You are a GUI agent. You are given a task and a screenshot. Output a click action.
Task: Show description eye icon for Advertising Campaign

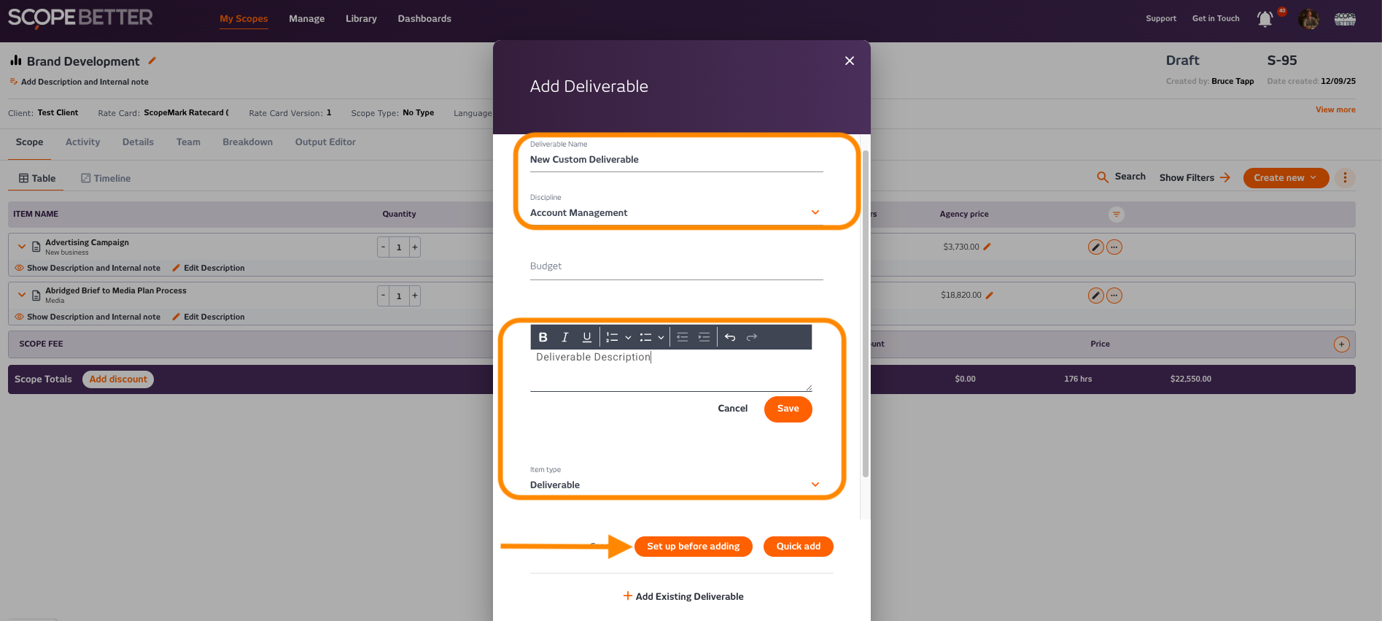[x=20, y=268]
